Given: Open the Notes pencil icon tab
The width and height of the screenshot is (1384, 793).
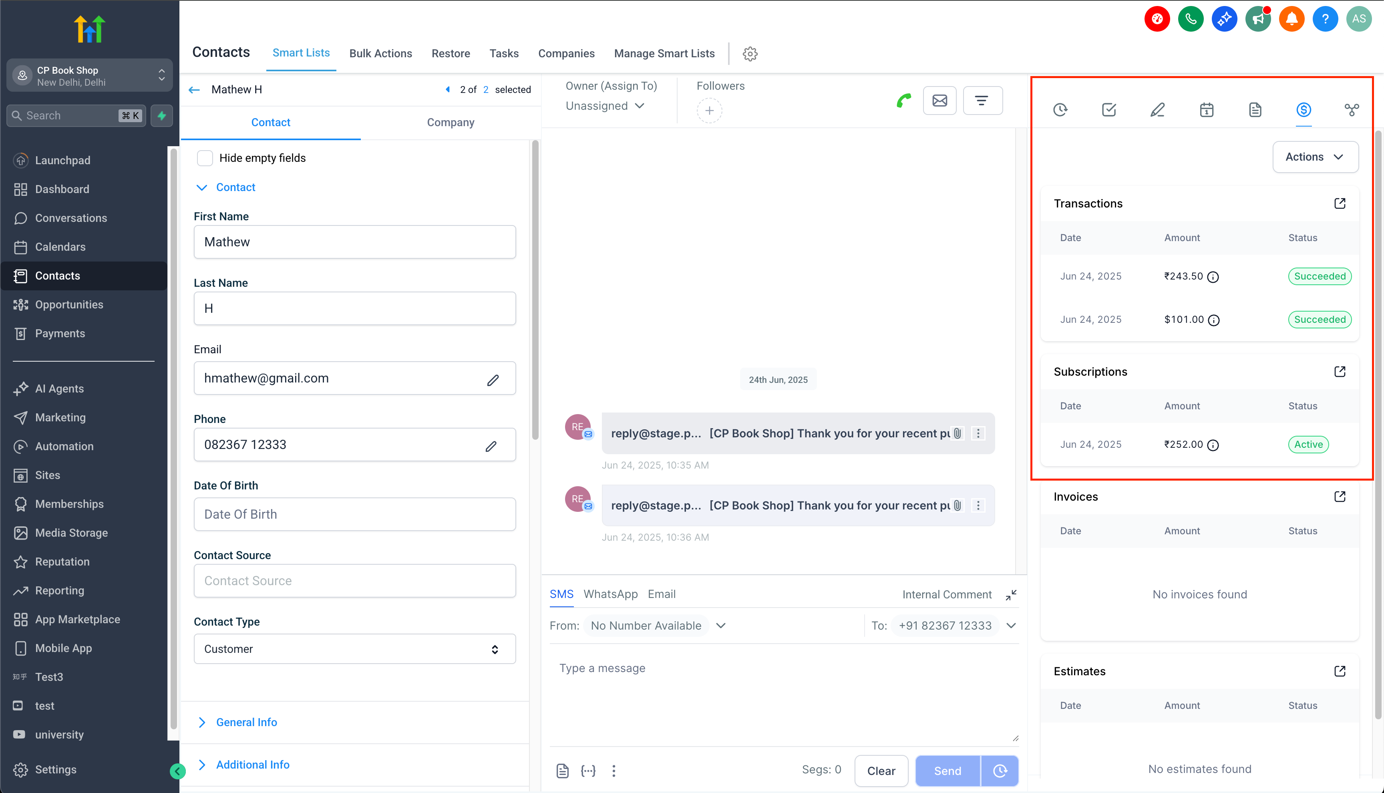Looking at the screenshot, I should (x=1157, y=110).
